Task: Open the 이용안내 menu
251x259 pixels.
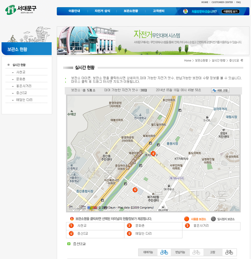Action: pos(74,11)
